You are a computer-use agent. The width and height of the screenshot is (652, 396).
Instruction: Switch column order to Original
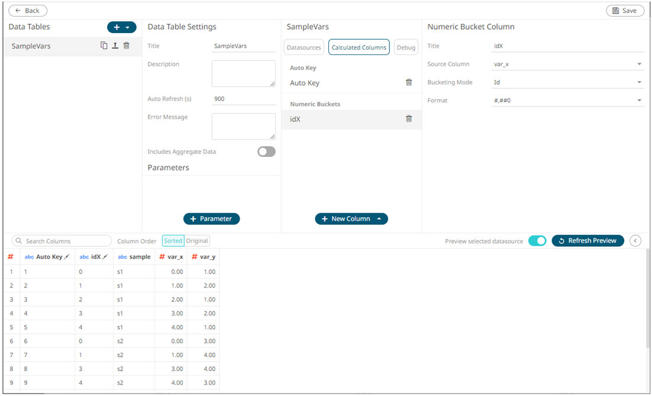point(197,241)
